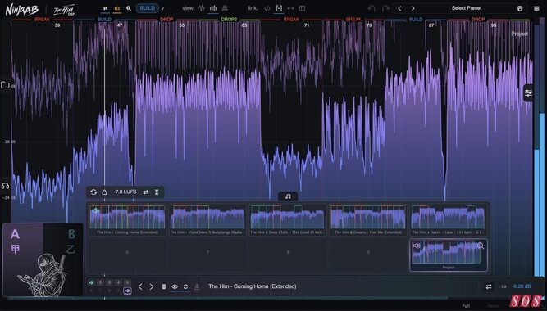Collapse the reference tracks panel via music note tab
Viewport: 547px width, 311px height.
[x=288, y=196]
